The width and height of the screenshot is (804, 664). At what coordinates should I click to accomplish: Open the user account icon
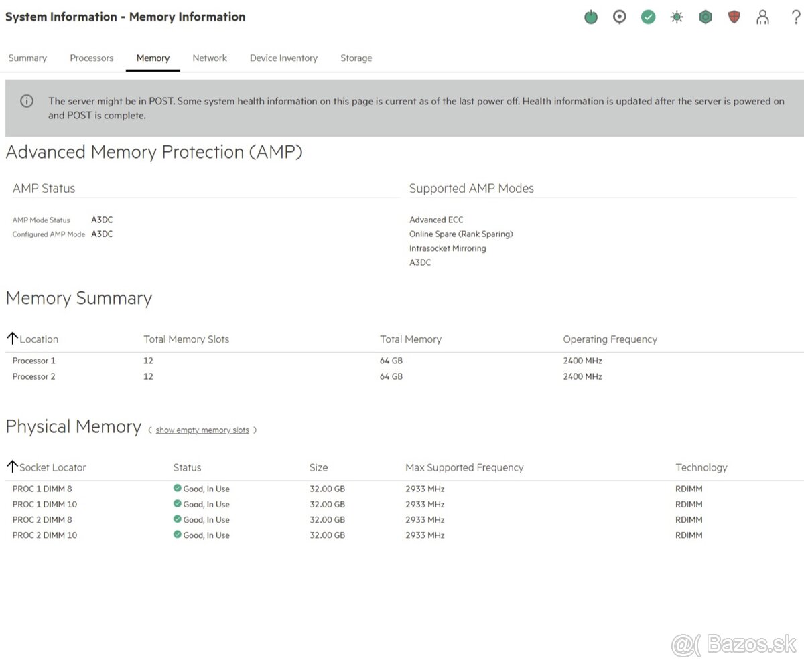tap(762, 17)
